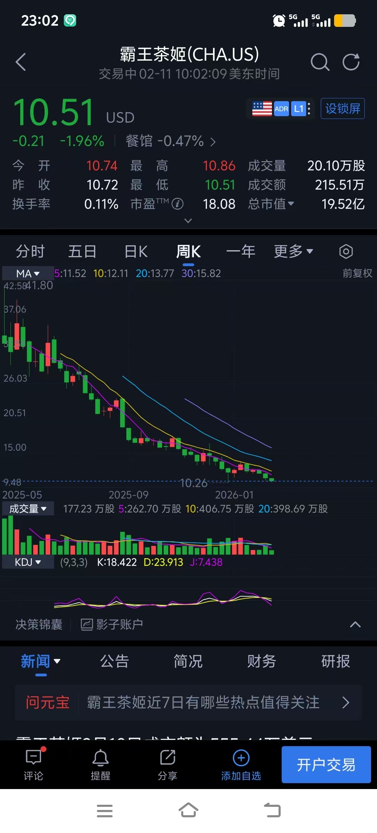Open 霸王茶姬近7日有哪些热点值得关注 question

click(x=203, y=703)
